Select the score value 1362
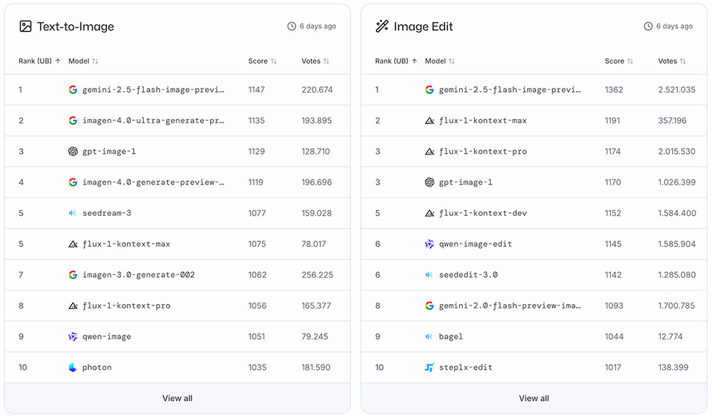Screen dimensions: 712x418 [614, 90]
